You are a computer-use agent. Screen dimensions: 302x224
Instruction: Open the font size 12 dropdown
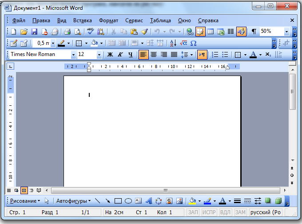[99, 55]
